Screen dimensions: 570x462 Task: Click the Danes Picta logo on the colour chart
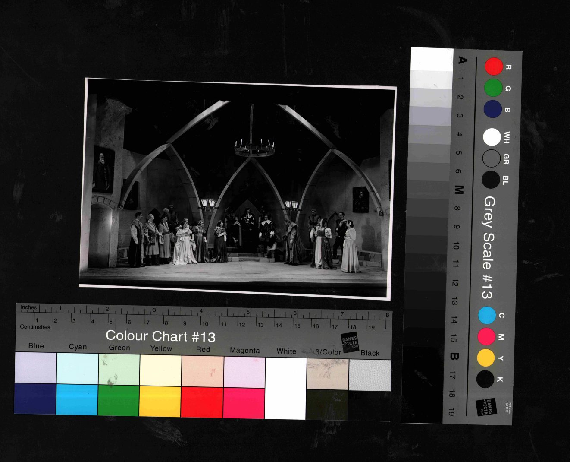[x=350, y=342]
